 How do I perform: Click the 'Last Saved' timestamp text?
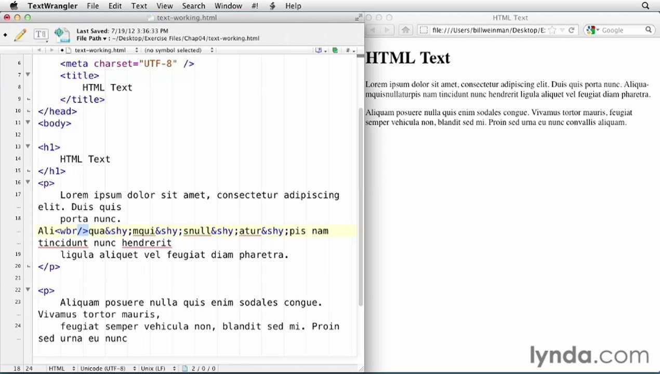122,31
